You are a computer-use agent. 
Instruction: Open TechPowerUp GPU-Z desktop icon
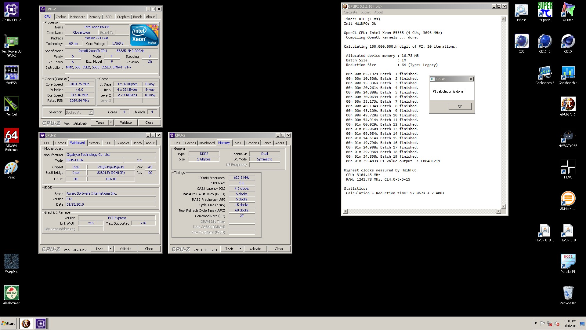click(11, 46)
